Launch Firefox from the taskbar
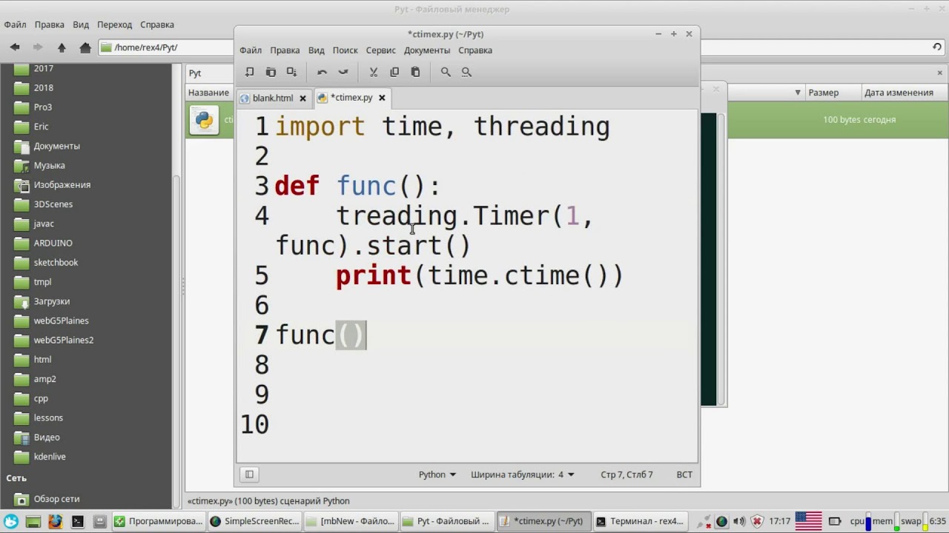The height and width of the screenshot is (533, 949). 55,521
